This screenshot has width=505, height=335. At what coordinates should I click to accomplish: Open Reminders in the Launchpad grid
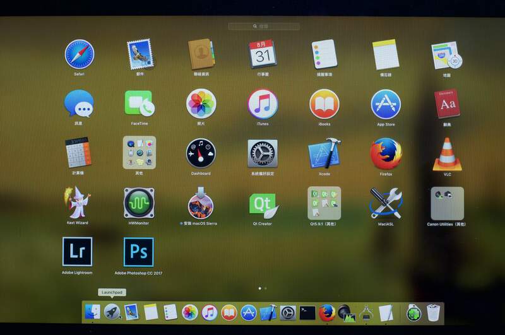324,54
